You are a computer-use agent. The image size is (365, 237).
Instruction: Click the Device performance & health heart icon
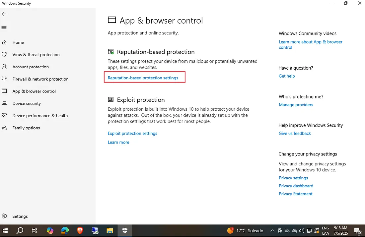[4, 115]
